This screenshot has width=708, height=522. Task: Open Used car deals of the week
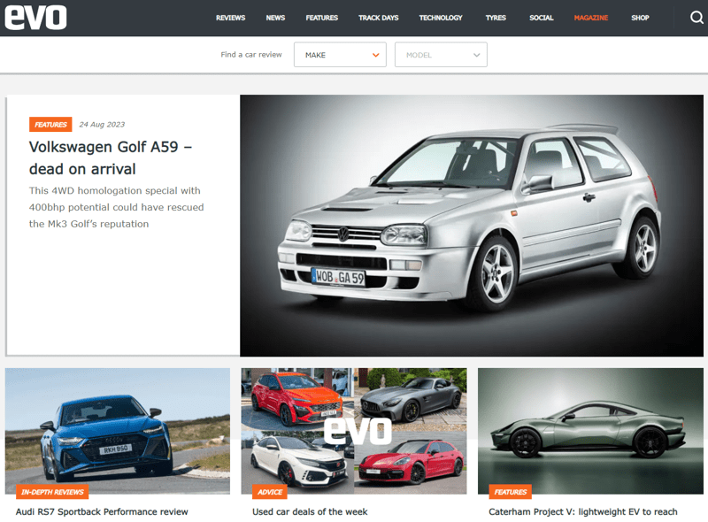[310, 511]
